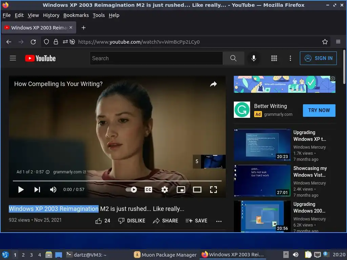Click the video progress bar
Viewport: 347px width, 260px height.
tap(117, 181)
